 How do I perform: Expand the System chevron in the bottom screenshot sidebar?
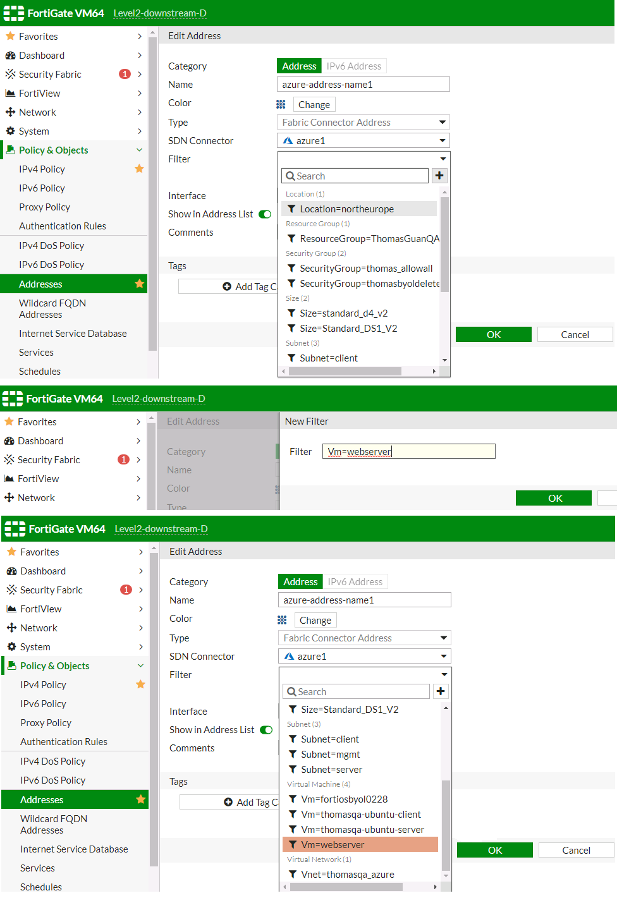pos(141,646)
